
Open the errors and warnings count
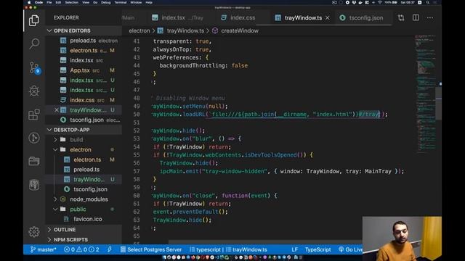(x=81, y=249)
